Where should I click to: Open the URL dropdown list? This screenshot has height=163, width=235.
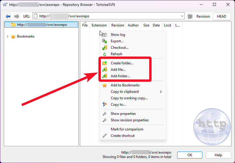[x=182, y=16]
